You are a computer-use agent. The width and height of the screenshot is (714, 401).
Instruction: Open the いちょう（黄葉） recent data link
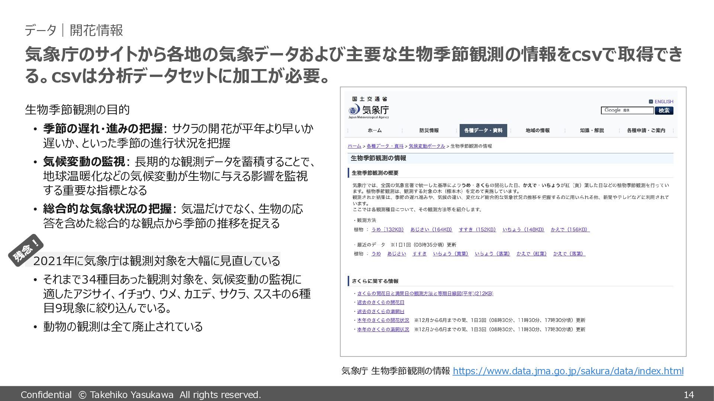[x=450, y=254]
